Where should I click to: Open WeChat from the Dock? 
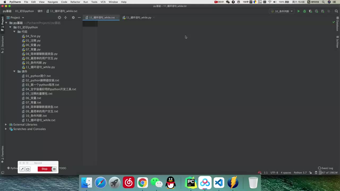[157, 183]
